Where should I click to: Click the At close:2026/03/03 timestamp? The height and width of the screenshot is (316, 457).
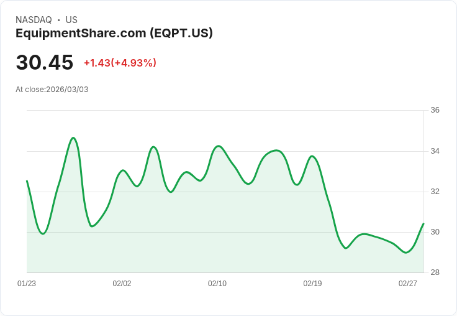click(52, 90)
